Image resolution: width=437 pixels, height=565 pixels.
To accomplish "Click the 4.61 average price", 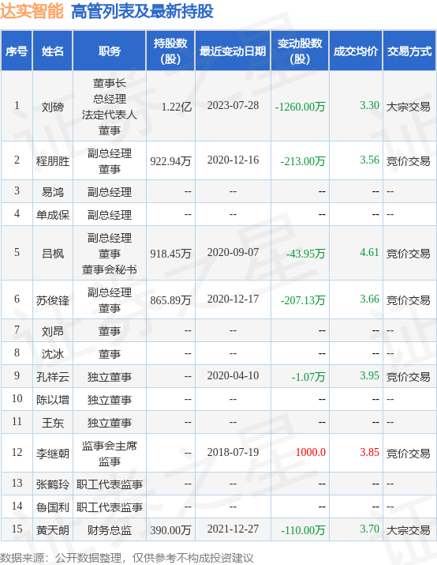I will (x=369, y=252).
